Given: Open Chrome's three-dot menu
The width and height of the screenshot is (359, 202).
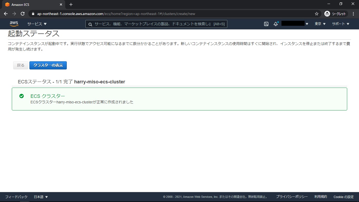Looking at the screenshot, I should [353, 14].
